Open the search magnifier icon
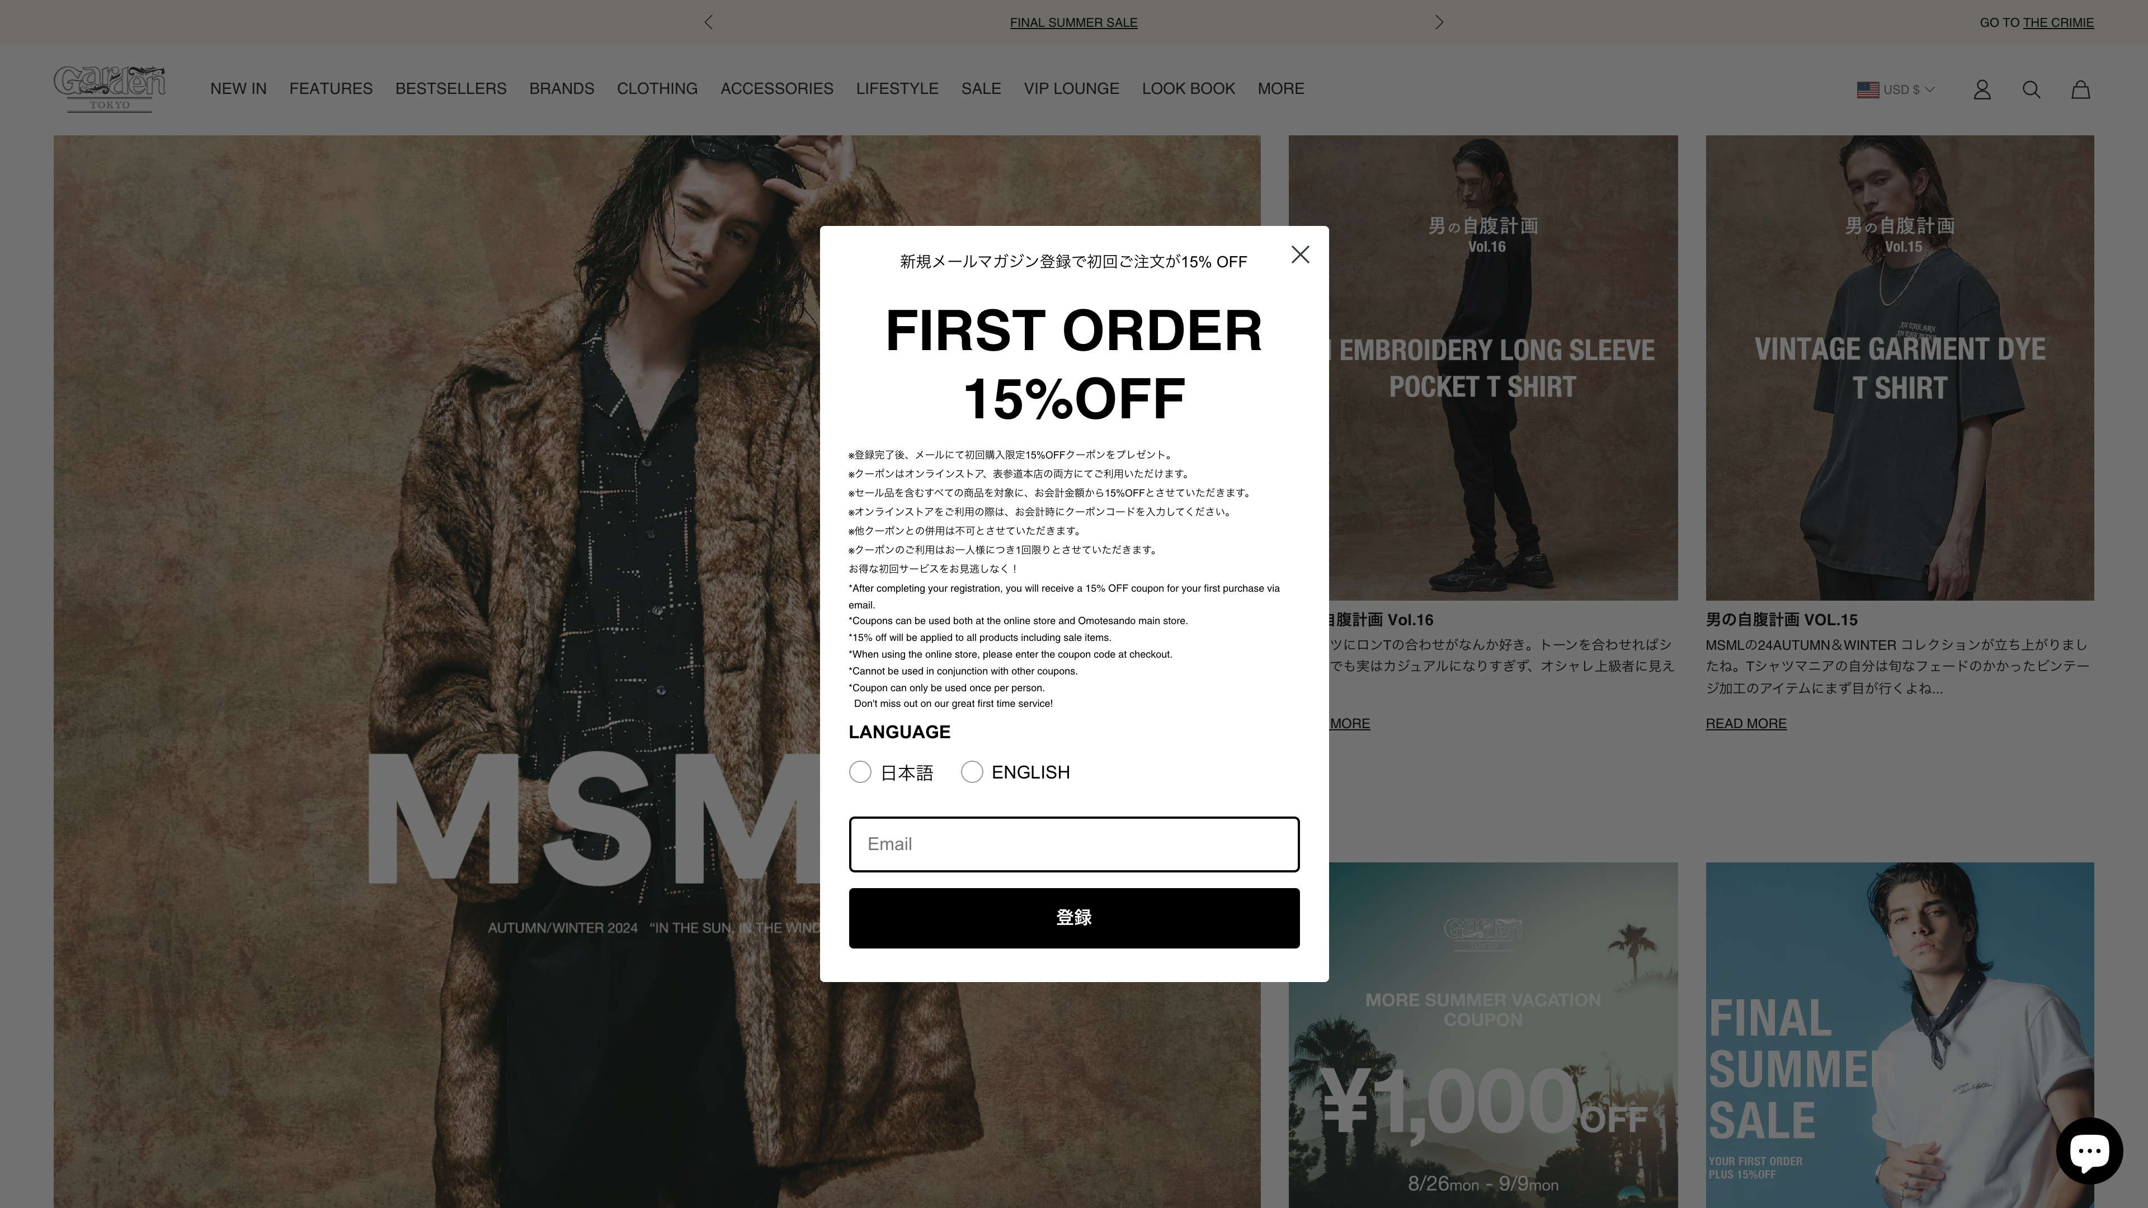The width and height of the screenshot is (2148, 1208). (2031, 90)
